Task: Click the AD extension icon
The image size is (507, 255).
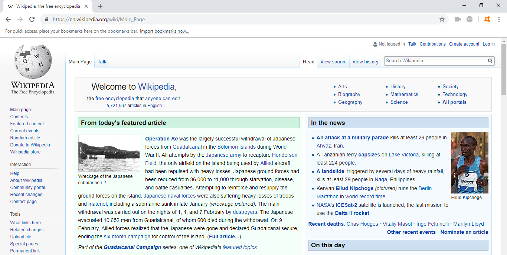Action: [x=470, y=19]
